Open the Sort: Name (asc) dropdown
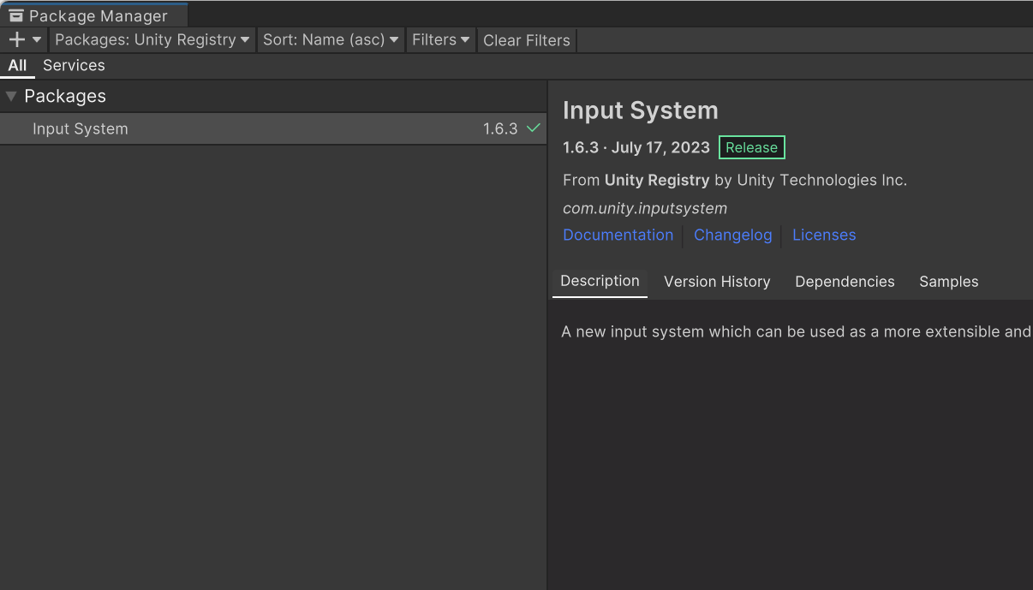Image resolution: width=1033 pixels, height=590 pixels. 331,39
